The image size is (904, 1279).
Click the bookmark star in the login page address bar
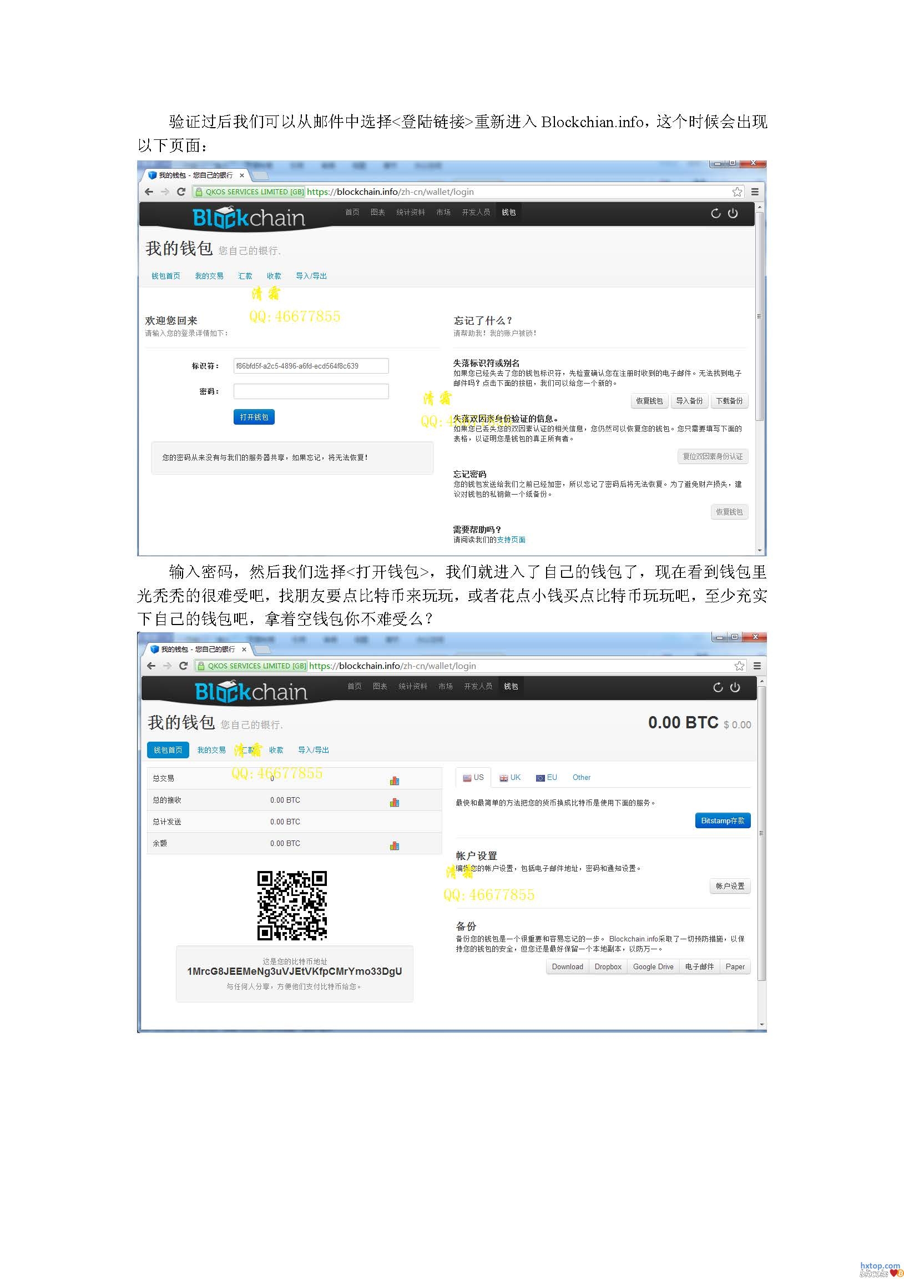pyautogui.click(x=737, y=192)
